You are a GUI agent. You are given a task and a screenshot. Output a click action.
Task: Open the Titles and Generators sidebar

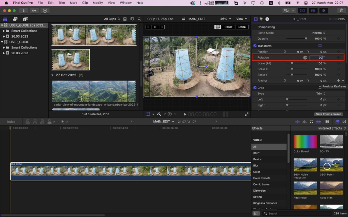(25, 19)
